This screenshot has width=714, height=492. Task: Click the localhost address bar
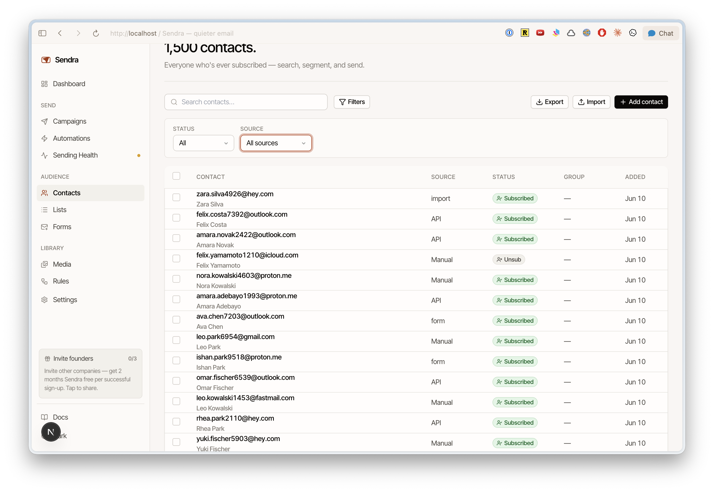tap(172, 33)
